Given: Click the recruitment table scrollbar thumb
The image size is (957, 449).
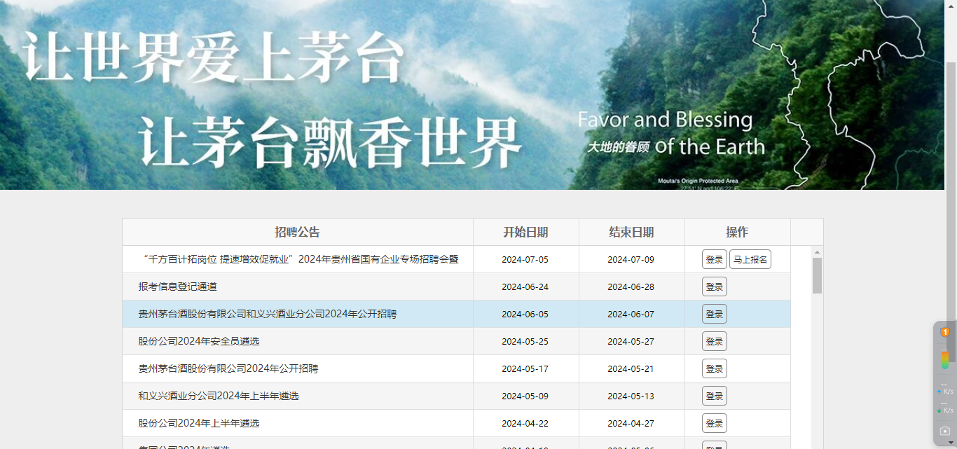Looking at the screenshot, I should (817, 275).
